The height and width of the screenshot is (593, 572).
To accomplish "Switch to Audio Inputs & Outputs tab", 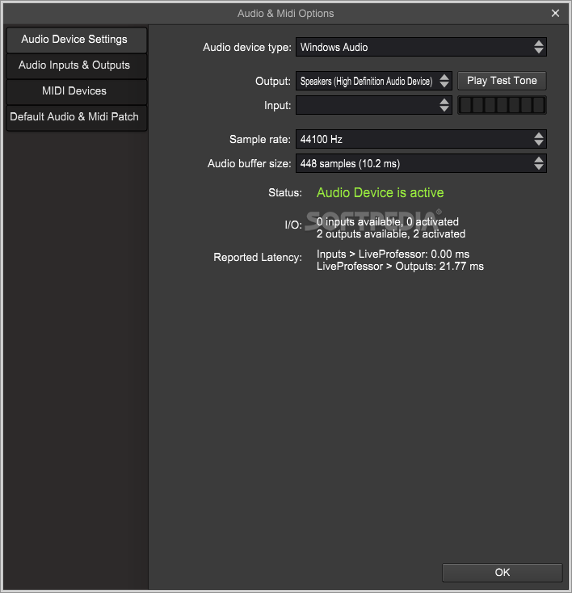I will (77, 65).
